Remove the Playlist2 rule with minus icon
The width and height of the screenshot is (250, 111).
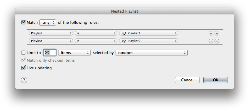(x=211, y=41)
